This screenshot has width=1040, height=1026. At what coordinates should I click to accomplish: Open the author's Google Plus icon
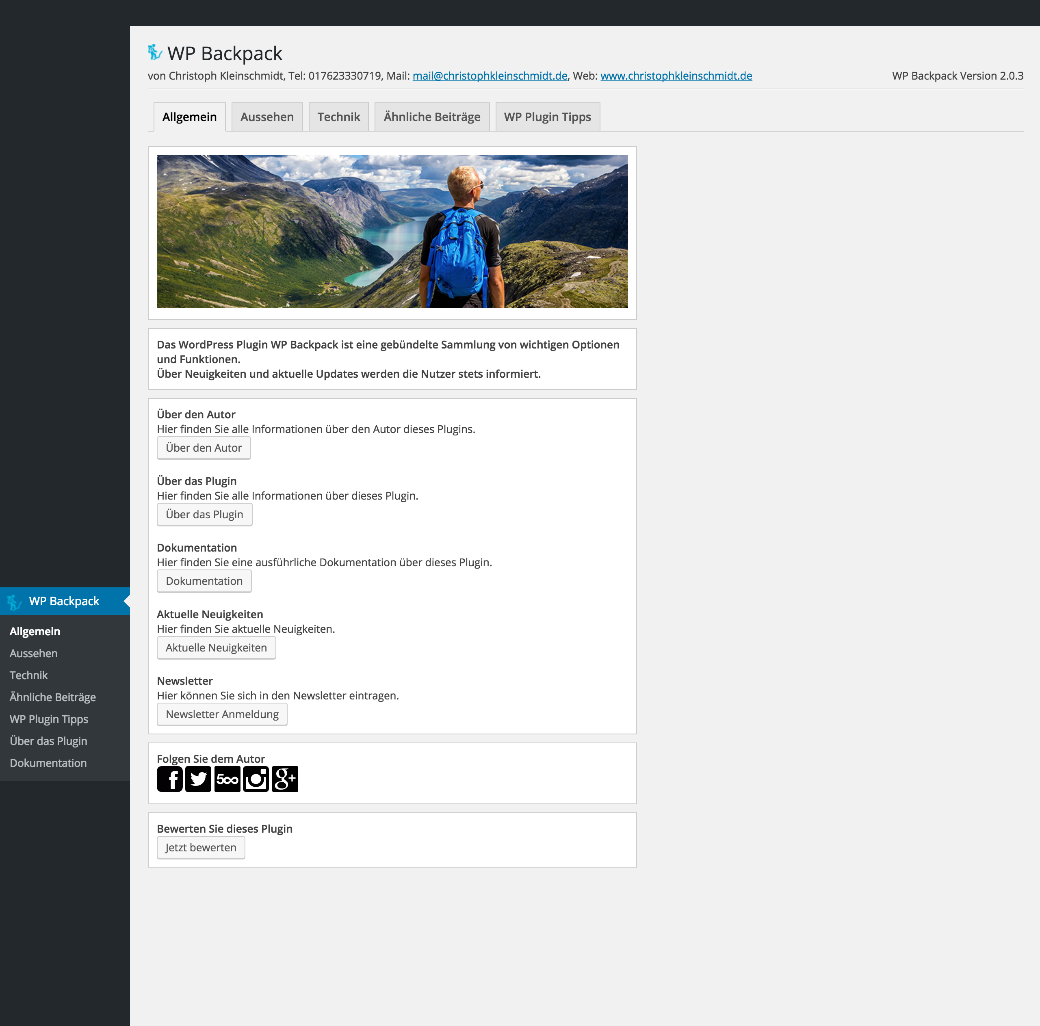pos(285,779)
